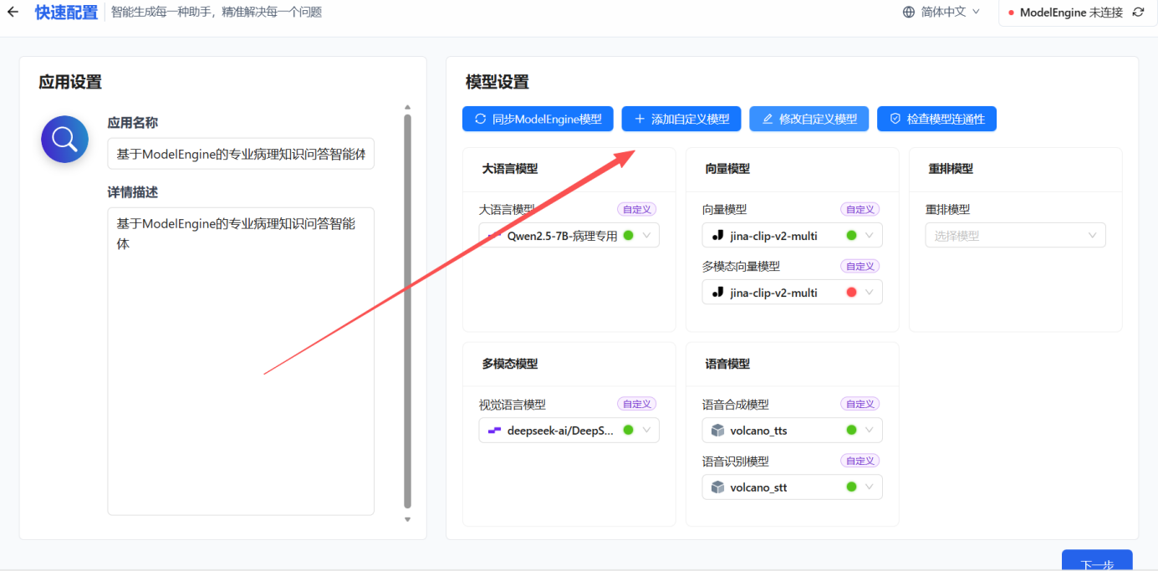Click the 模型设置 heading
The image size is (1158, 571).
[x=497, y=82]
